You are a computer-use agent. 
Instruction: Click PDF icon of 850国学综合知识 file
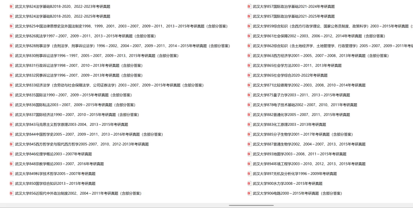point(11,183)
